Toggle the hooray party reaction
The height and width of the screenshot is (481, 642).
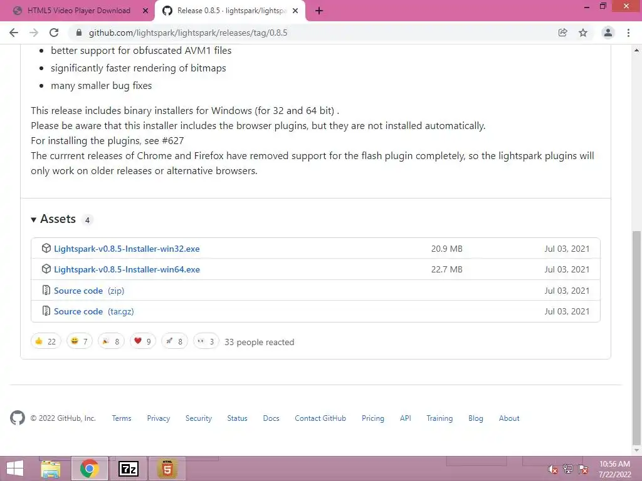[x=111, y=341]
